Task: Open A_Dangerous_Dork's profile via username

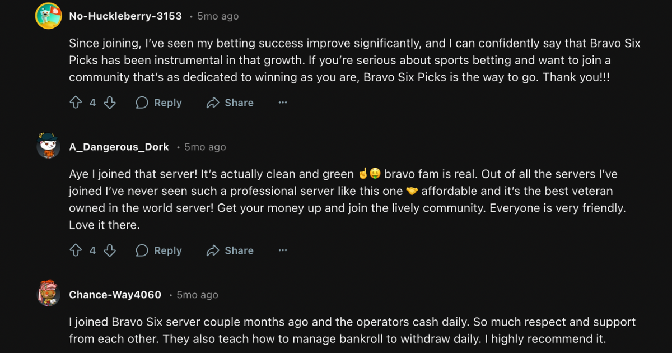Action: coord(119,147)
